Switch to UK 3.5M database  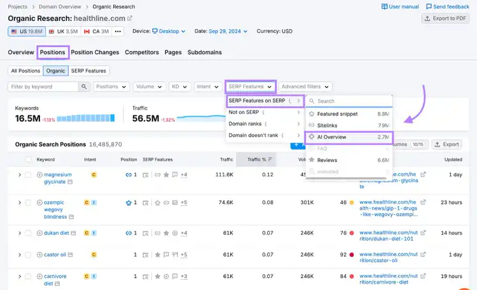click(x=63, y=31)
